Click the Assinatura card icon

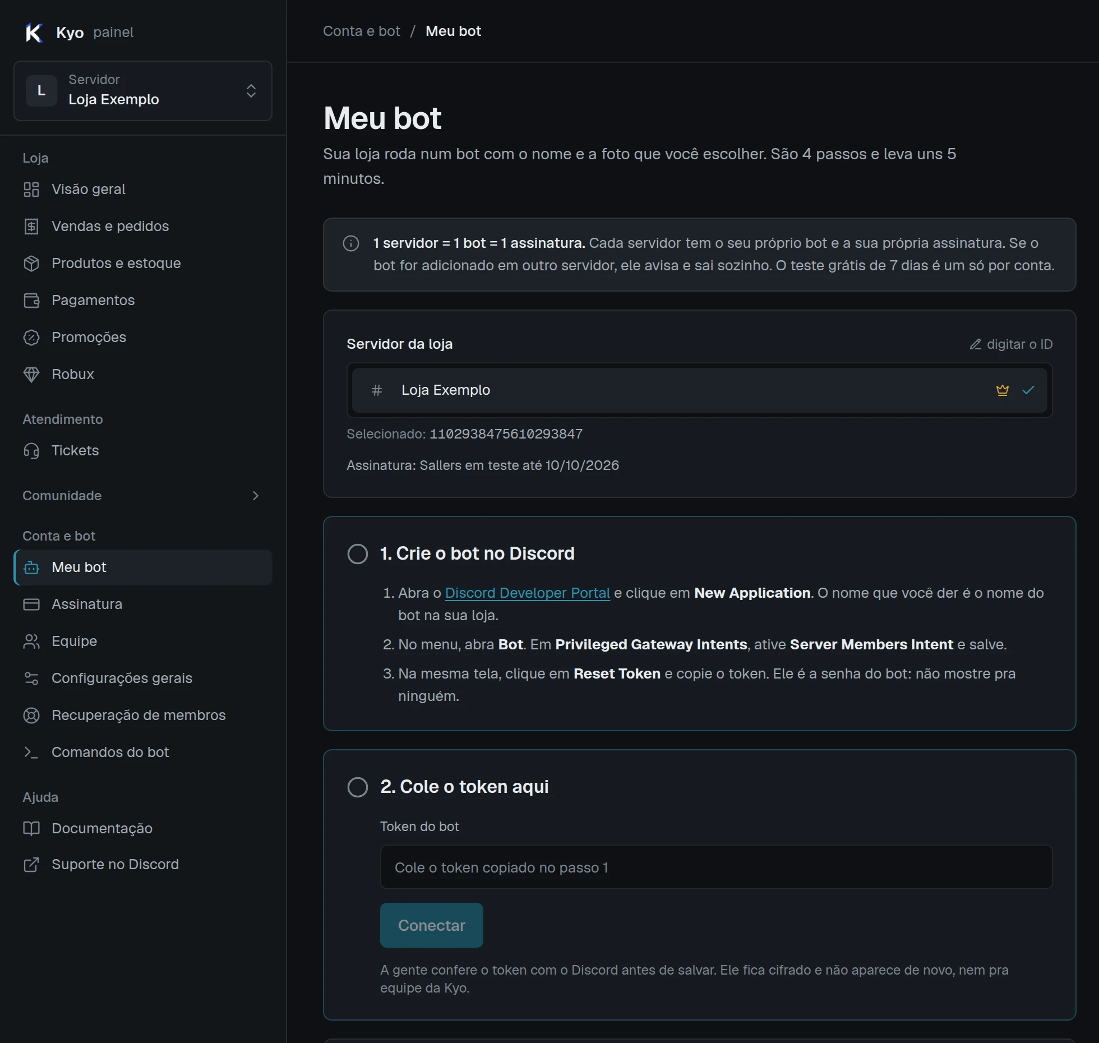click(31, 604)
